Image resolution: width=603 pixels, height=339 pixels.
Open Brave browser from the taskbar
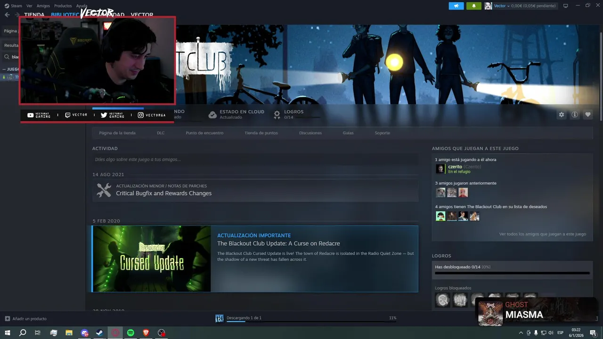(146, 333)
